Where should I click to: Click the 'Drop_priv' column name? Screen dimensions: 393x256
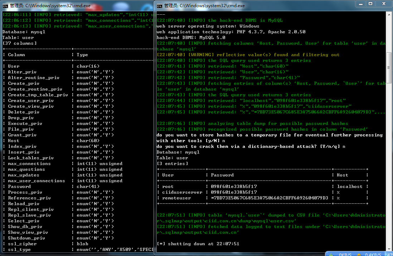pyautogui.click(x=20, y=118)
